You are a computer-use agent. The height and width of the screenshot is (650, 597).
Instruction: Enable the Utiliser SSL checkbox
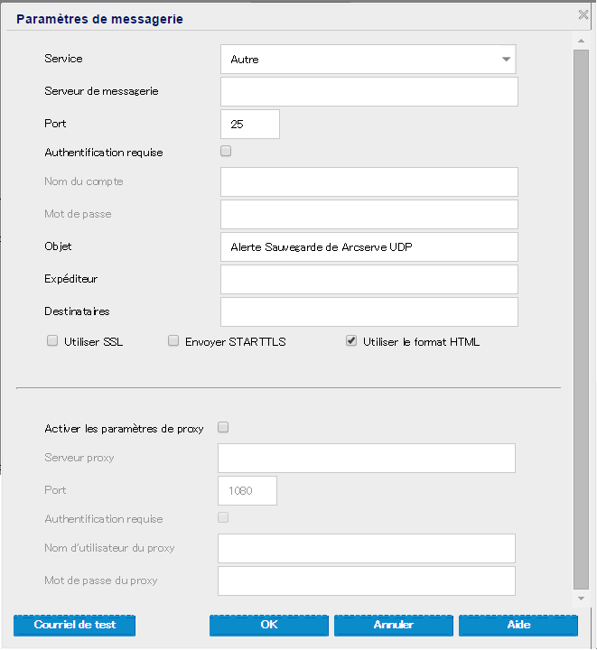tap(51, 342)
